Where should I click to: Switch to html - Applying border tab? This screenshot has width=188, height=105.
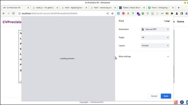(74, 8)
